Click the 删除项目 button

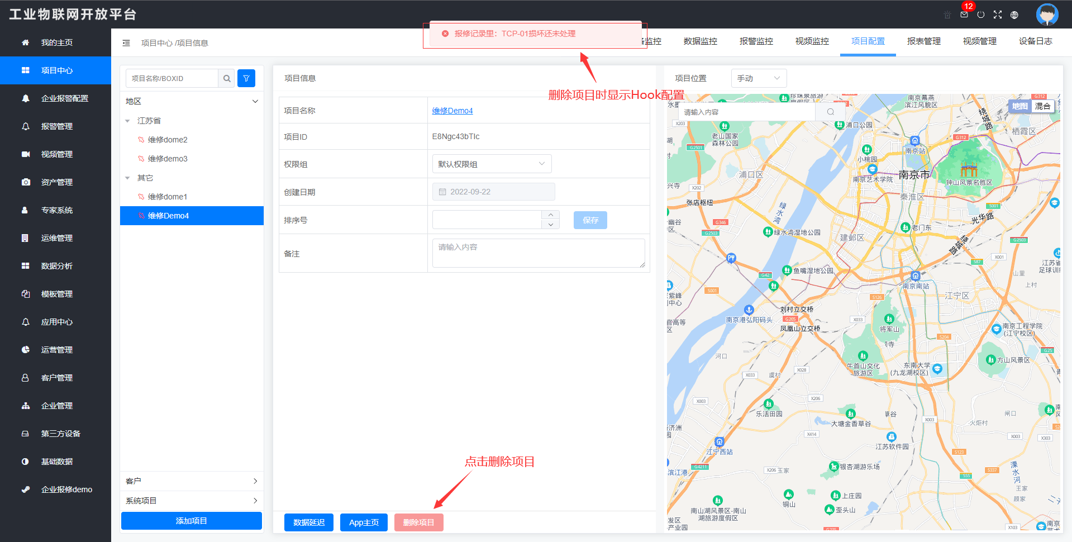click(x=418, y=522)
